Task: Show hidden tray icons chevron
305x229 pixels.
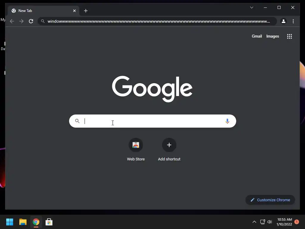Action: click(x=254, y=222)
